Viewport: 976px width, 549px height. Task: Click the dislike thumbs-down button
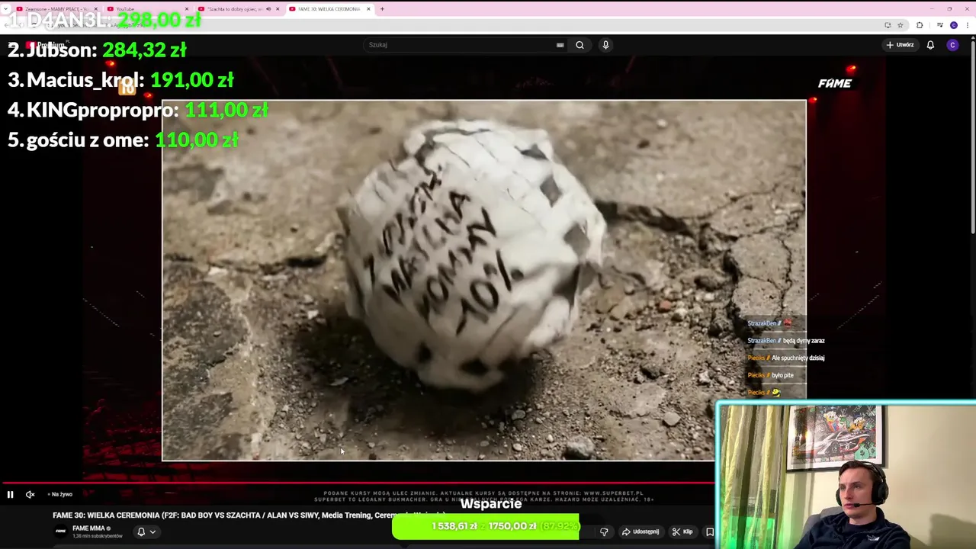coord(604,531)
